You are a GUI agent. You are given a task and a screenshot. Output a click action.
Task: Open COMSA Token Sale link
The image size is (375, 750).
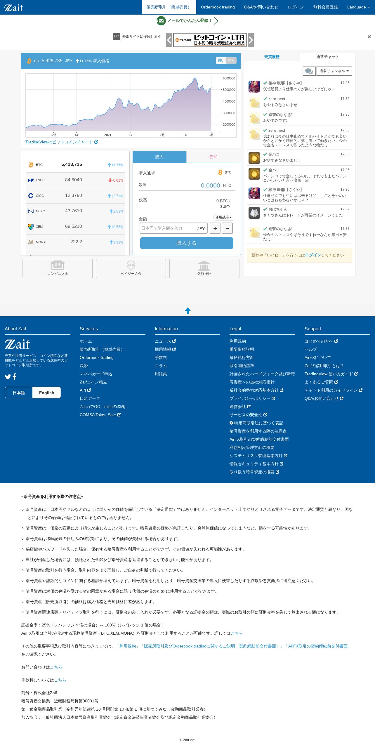click(x=100, y=415)
